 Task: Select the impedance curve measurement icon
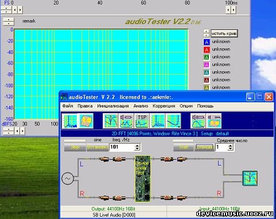tap(173, 121)
